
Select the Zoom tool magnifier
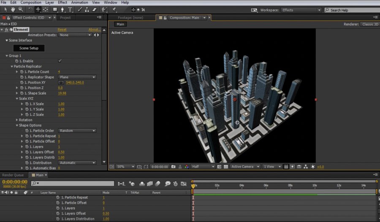(21, 9)
